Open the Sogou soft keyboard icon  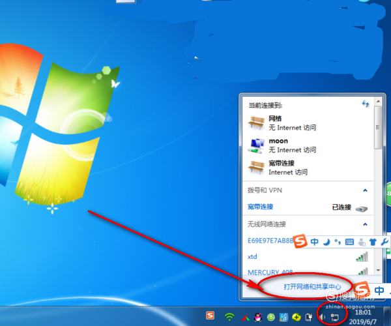349,242
